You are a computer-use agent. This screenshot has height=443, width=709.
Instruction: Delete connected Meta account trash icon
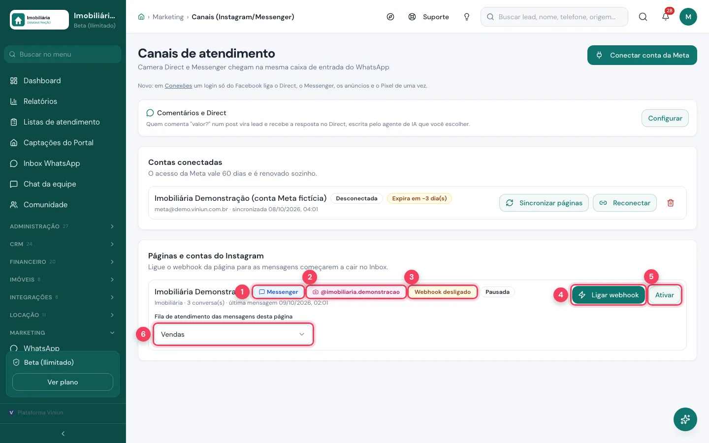pos(671,203)
